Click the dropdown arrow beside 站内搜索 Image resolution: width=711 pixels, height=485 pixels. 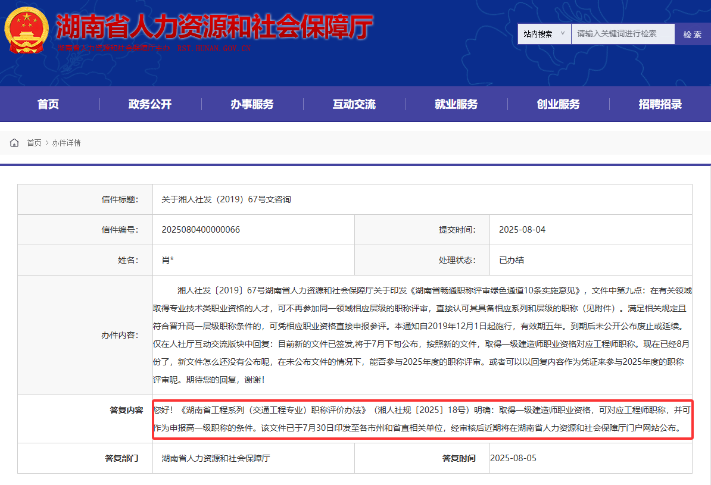pos(563,34)
